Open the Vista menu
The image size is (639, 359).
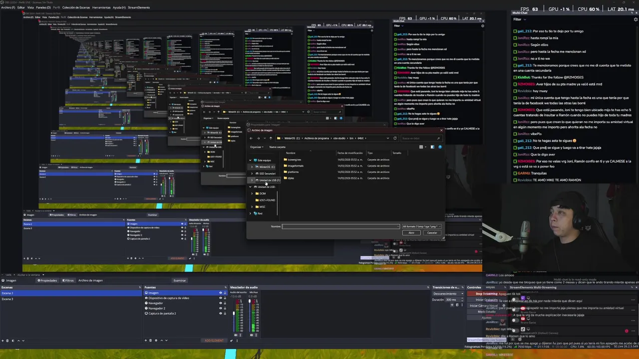click(x=30, y=7)
